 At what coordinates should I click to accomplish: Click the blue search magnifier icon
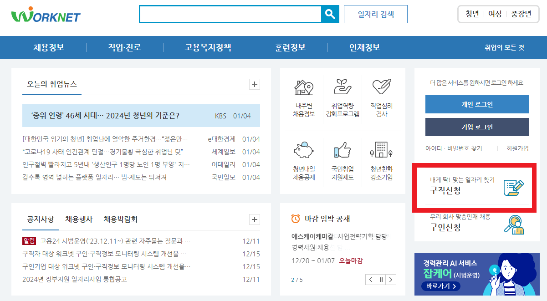tap(330, 14)
